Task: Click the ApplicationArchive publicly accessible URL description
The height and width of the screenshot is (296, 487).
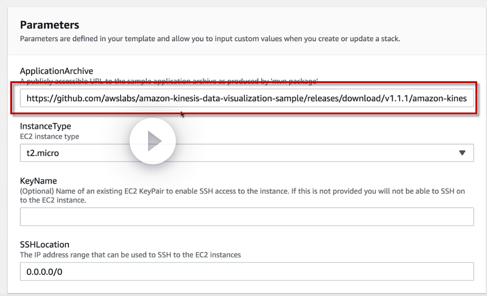Action: [169, 81]
